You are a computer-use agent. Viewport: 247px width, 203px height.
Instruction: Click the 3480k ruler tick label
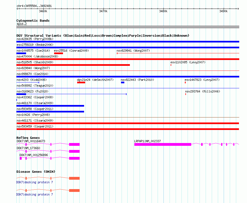[163, 11]
